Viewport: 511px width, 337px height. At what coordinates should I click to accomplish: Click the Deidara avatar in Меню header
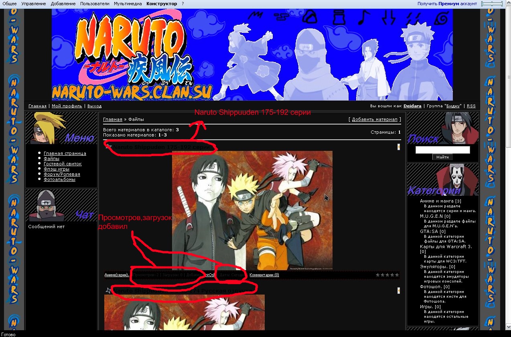(x=49, y=127)
